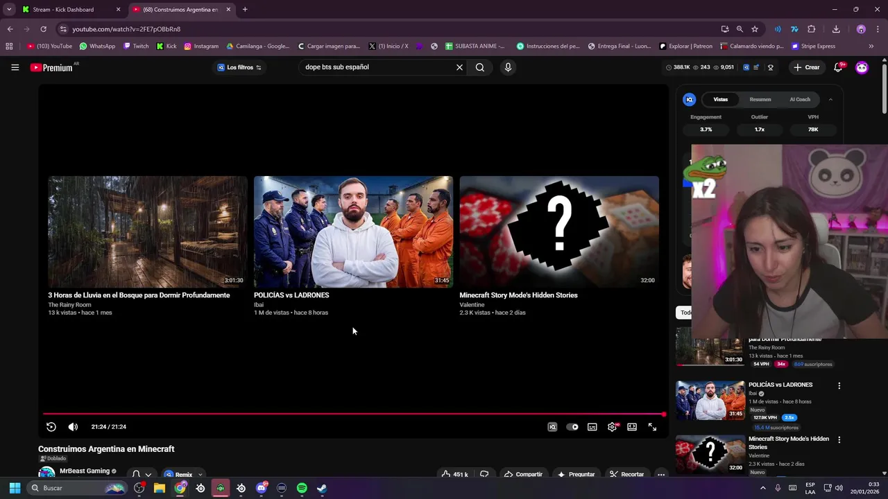
Task: Click the address bar URL
Action: (126, 29)
